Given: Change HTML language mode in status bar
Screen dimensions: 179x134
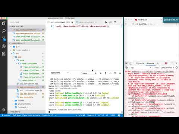Looking at the screenshot, I should [x=113, y=115].
